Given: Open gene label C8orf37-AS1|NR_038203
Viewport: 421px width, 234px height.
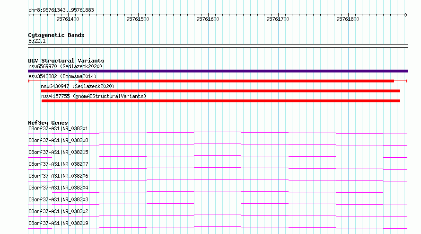Looking at the screenshot, I should pos(58,199).
